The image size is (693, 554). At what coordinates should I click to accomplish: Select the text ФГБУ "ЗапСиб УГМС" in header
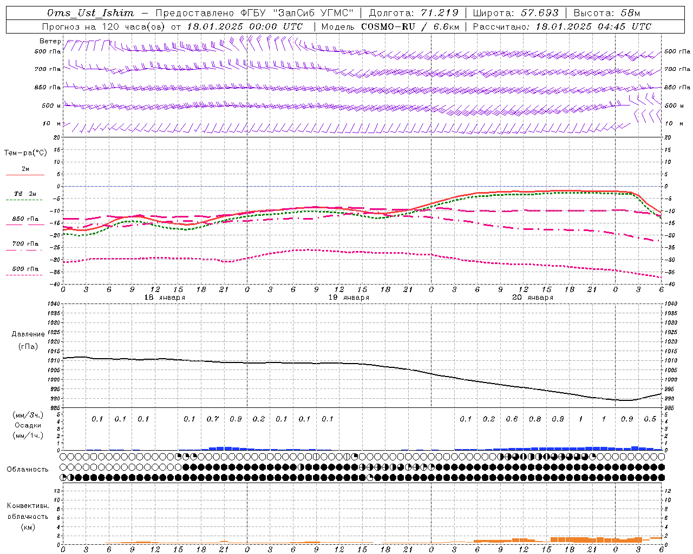pos(296,13)
